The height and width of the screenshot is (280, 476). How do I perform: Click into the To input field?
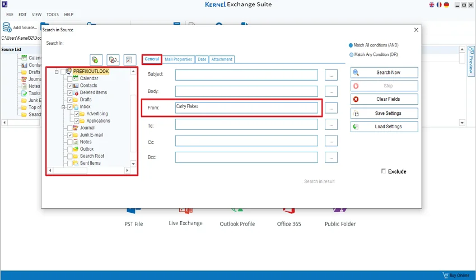coord(246,124)
